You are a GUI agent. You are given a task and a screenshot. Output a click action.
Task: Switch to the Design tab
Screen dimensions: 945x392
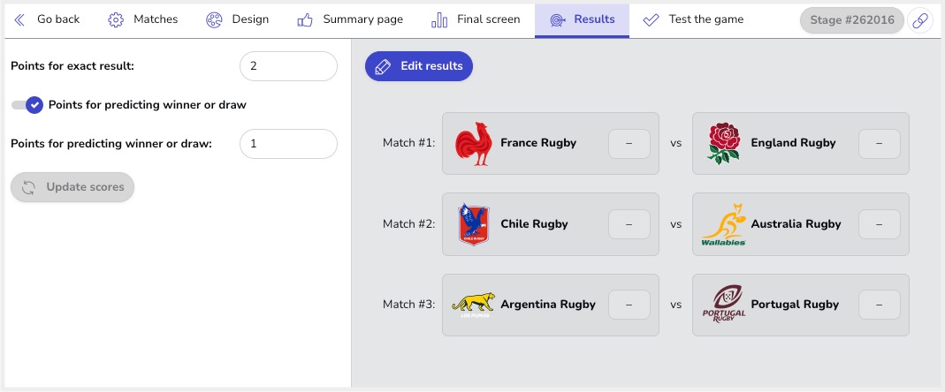(x=237, y=20)
